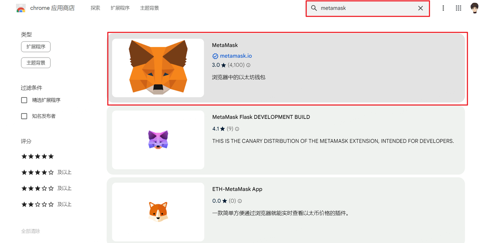Screen dimensions: 485x243
Task: Open the three-dot more options menu
Action: pos(443,8)
